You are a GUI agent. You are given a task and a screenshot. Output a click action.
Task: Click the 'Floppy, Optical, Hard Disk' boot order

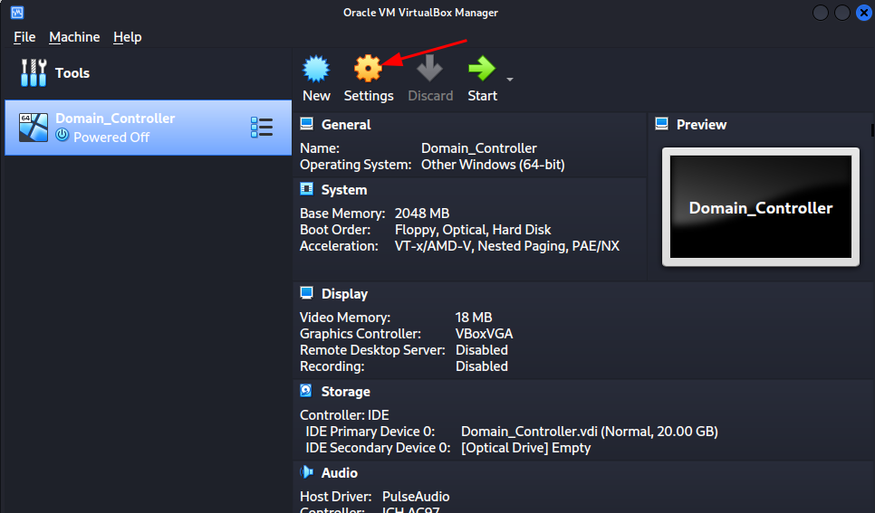pos(473,230)
